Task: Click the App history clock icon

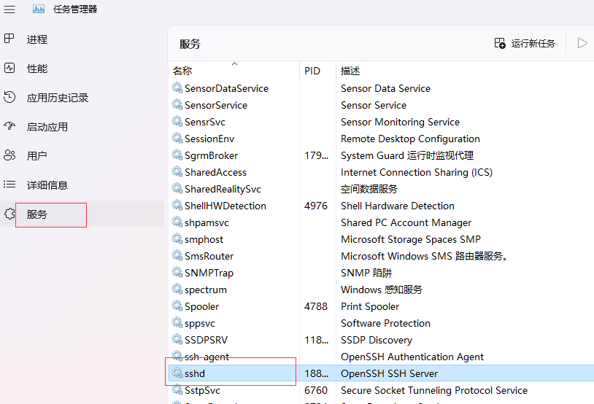Action: (x=9, y=97)
